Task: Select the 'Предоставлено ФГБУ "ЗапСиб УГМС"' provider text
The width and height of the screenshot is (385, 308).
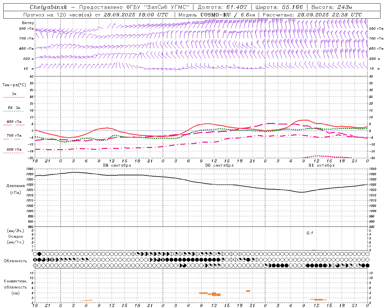Action: (x=134, y=7)
